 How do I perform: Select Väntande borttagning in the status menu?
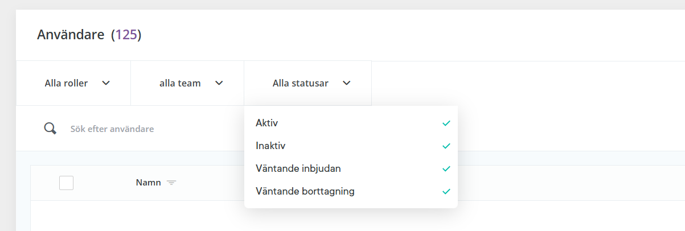pyautogui.click(x=351, y=191)
